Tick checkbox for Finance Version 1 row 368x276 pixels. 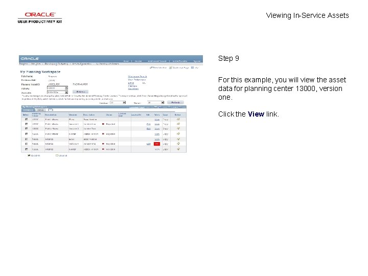[x=26, y=144]
